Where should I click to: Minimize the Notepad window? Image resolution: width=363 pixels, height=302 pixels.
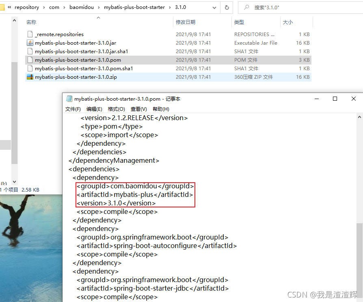(x=317, y=99)
